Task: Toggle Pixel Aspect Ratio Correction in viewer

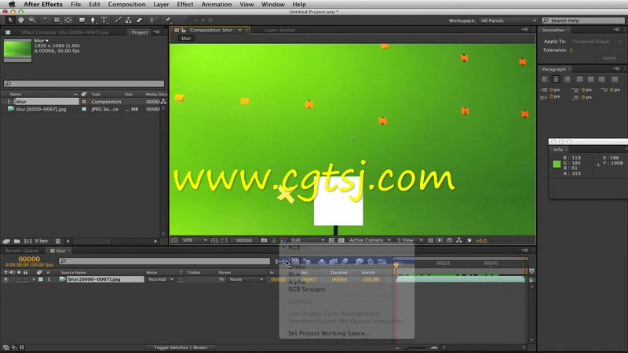Action: (x=430, y=240)
